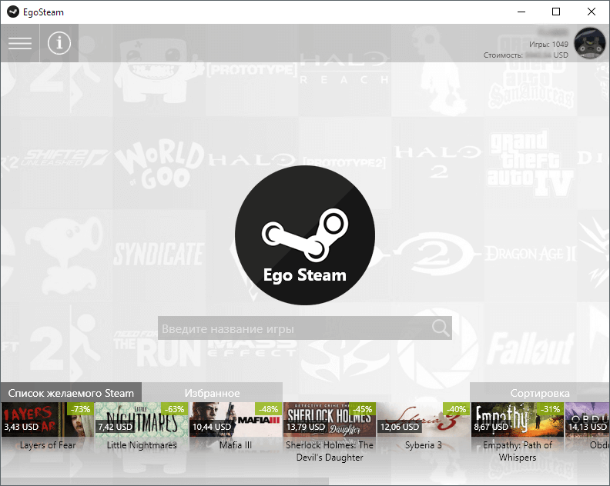The image size is (610, 486).
Task: Click the EgoSteam title bar icon
Action: coord(13,12)
